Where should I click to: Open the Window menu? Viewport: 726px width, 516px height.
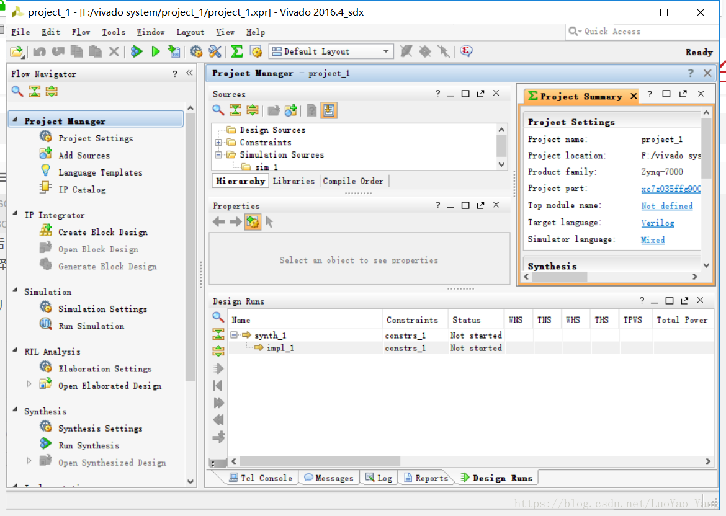pos(151,32)
